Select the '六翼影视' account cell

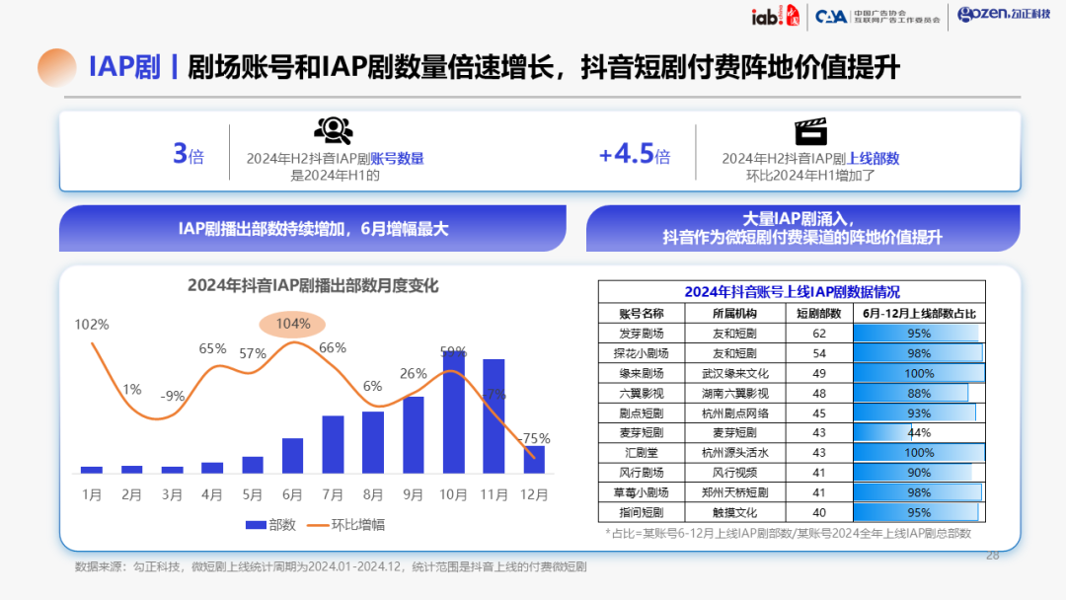pos(642,394)
